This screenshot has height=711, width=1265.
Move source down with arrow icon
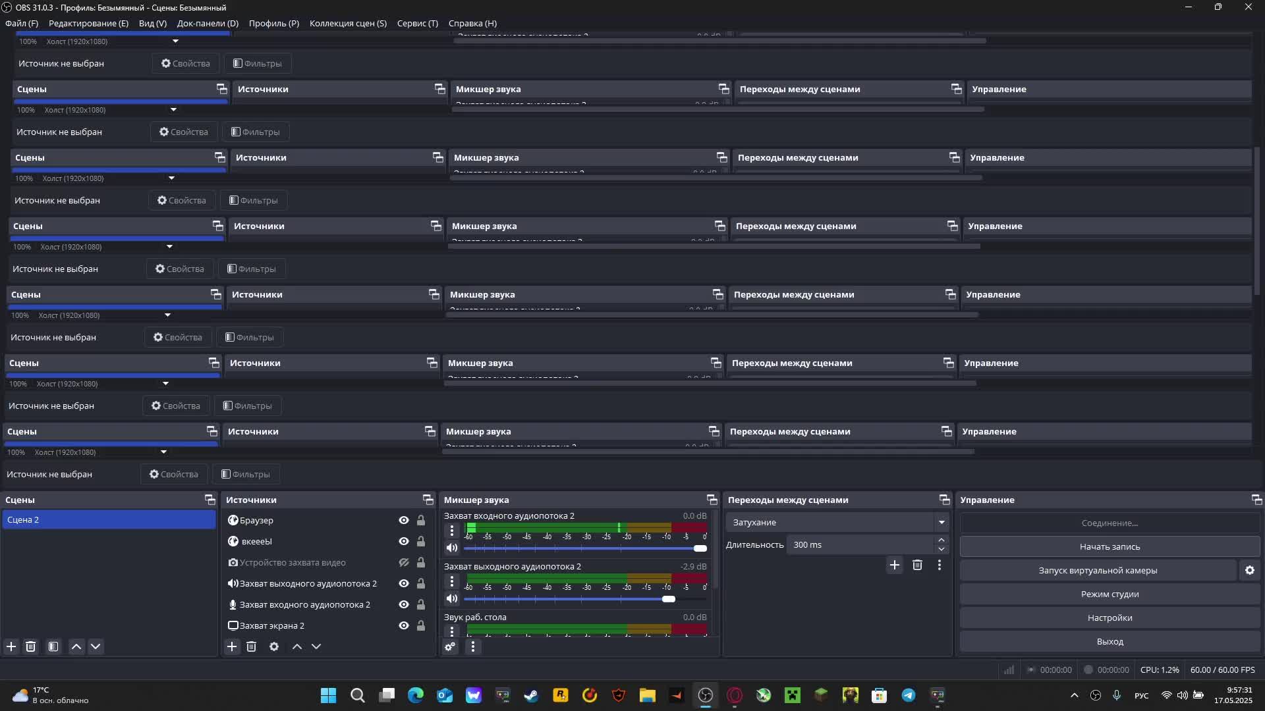pos(316,646)
